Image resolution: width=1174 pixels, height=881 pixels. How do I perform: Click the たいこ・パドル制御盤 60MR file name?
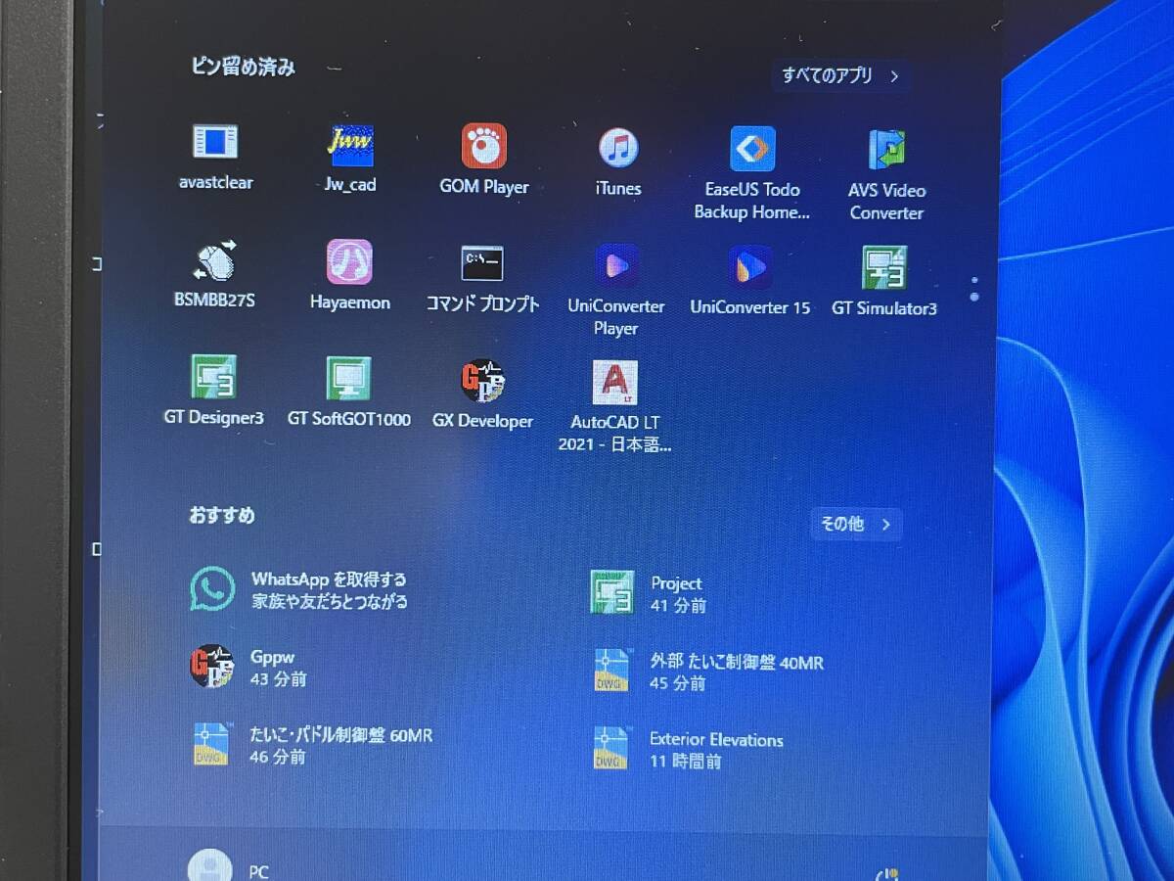click(x=340, y=735)
